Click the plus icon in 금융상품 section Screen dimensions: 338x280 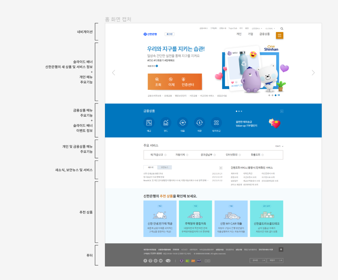click(282, 111)
